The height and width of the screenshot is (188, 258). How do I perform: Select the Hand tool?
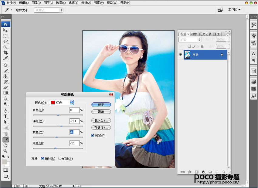(5, 145)
